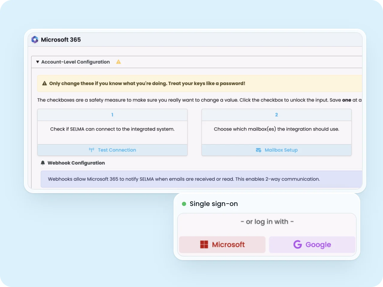Collapse the Account-Level Configuration section
Image resolution: width=383 pixels, height=287 pixels.
click(x=38, y=62)
